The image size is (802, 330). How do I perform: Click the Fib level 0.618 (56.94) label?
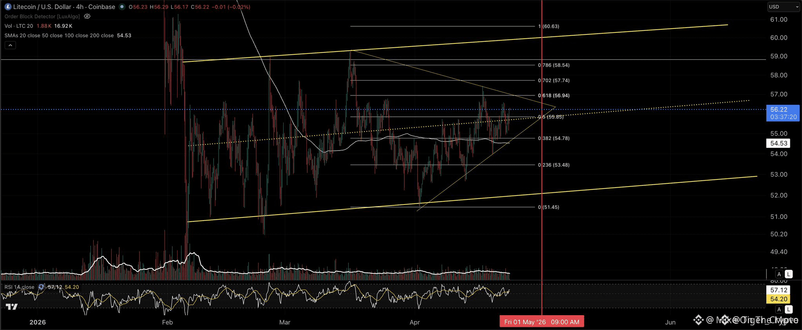pos(554,95)
